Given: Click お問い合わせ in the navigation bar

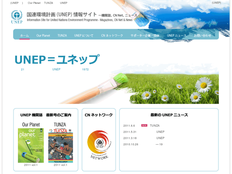Looking at the screenshot, I should pos(202,35).
